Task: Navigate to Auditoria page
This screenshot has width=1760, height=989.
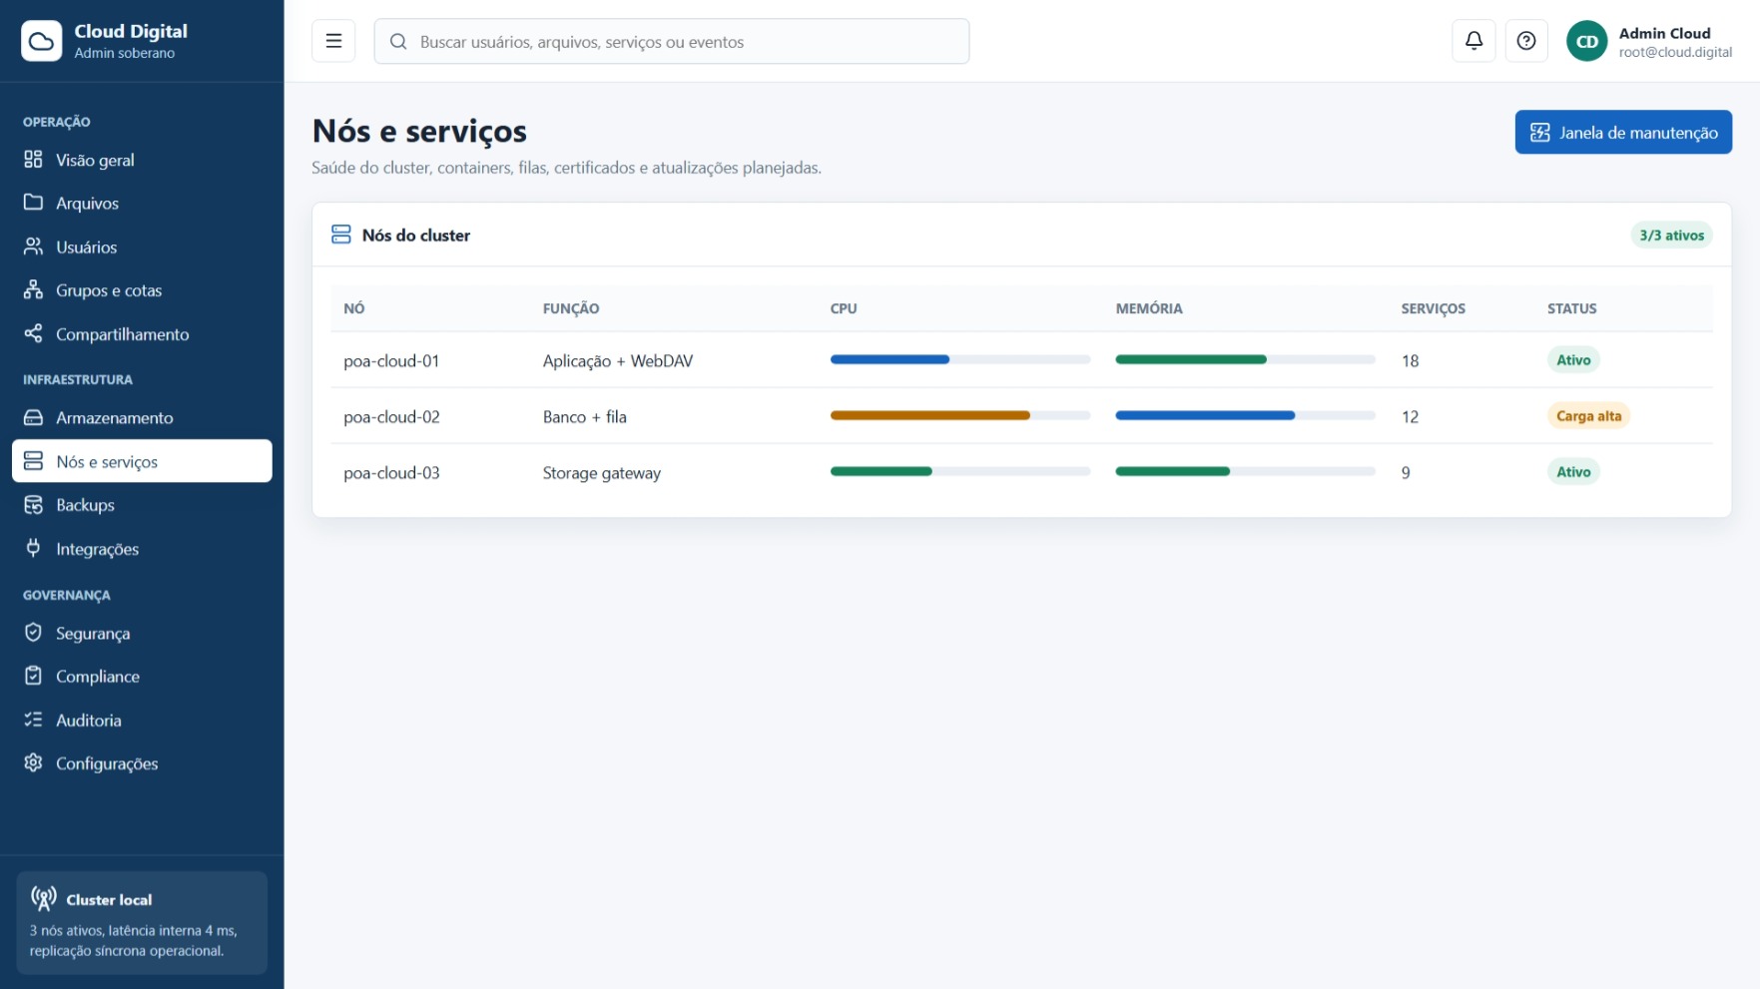Action: pyautogui.click(x=142, y=720)
